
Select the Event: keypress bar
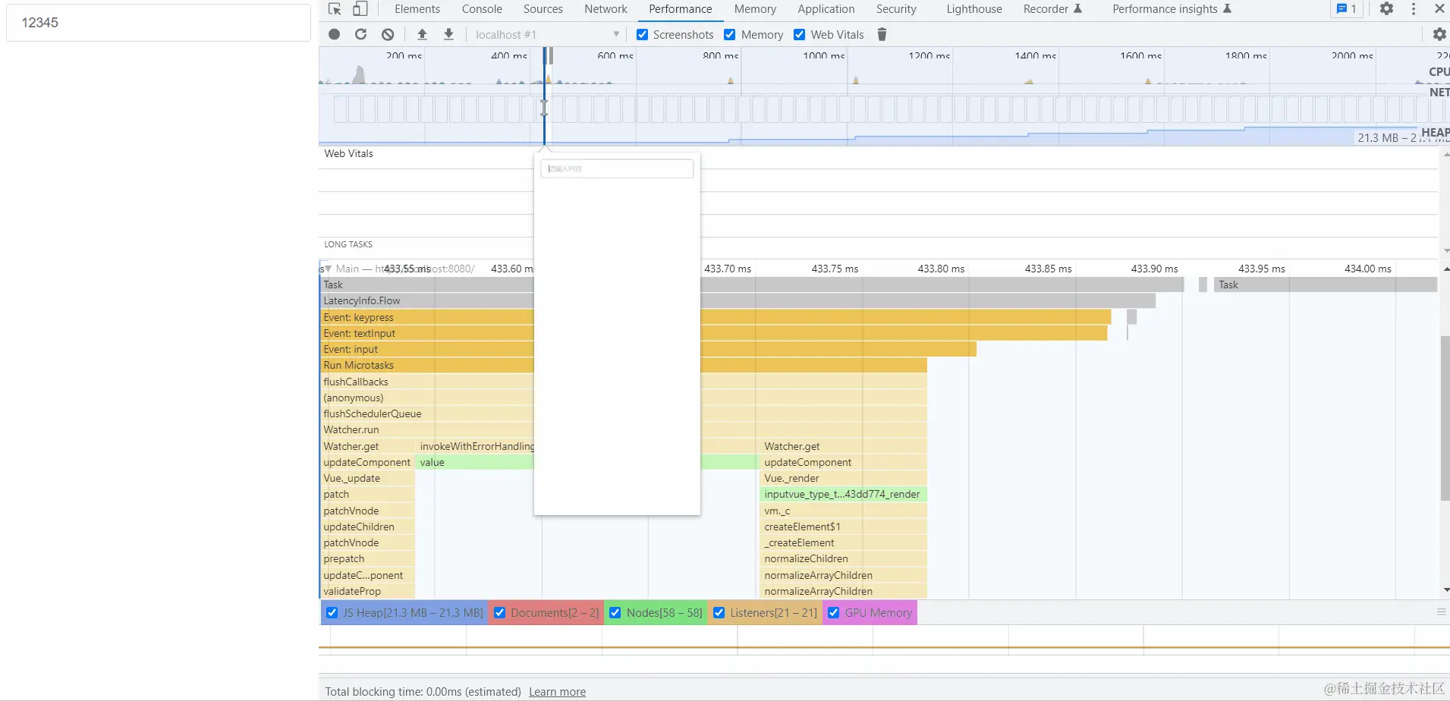(716, 317)
